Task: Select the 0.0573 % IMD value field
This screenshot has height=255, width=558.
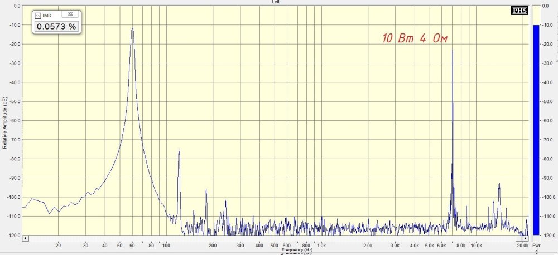Action: tap(56, 26)
